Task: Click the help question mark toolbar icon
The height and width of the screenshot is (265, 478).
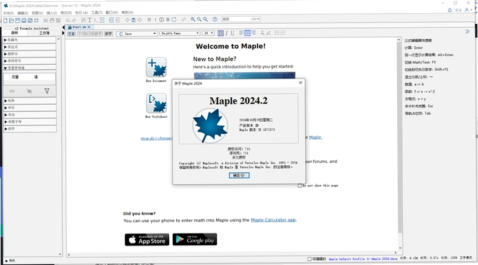Action: pyautogui.click(x=215, y=19)
